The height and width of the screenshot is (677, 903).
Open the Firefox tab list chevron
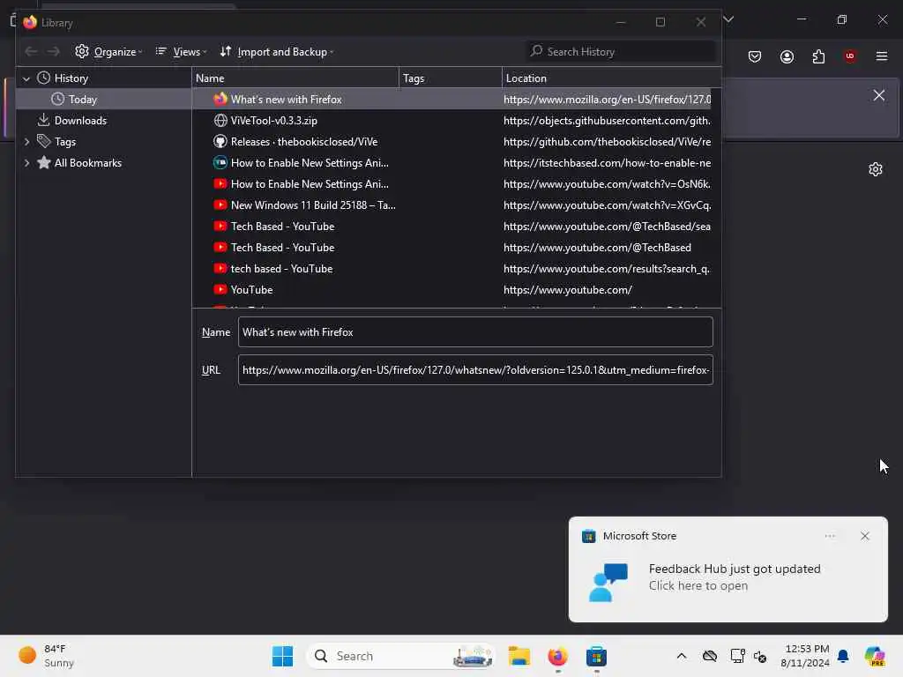[x=728, y=19]
